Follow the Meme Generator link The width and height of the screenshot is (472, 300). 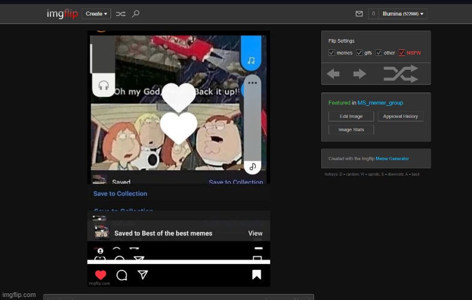click(392, 159)
